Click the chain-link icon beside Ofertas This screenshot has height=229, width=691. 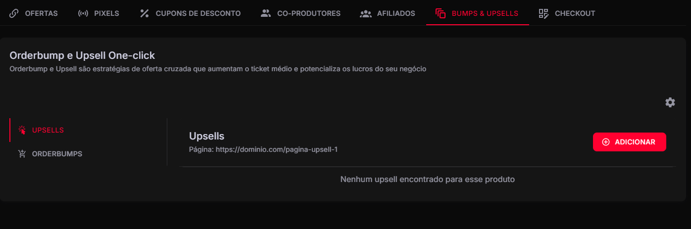[x=14, y=13]
